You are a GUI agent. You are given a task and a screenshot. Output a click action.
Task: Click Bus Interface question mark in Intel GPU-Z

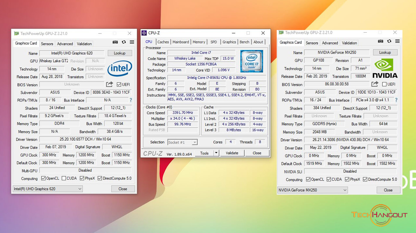131,100
